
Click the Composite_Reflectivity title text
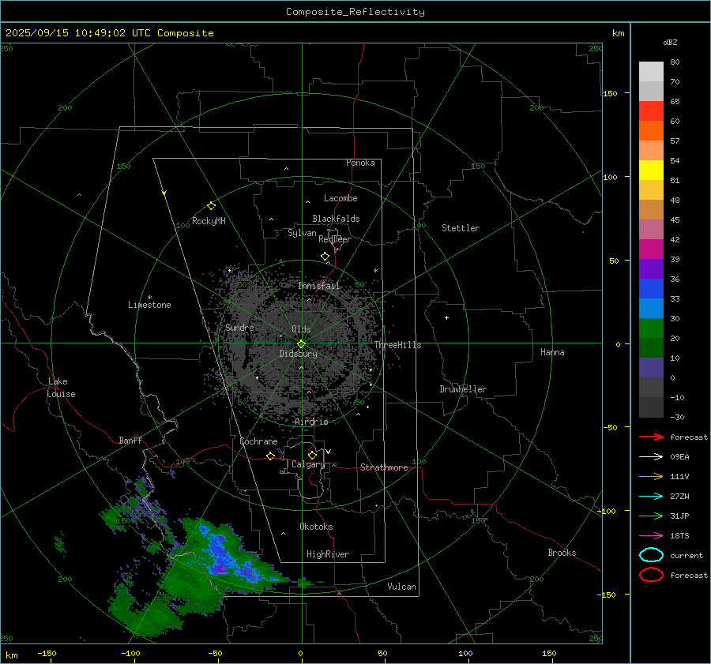[x=355, y=12]
